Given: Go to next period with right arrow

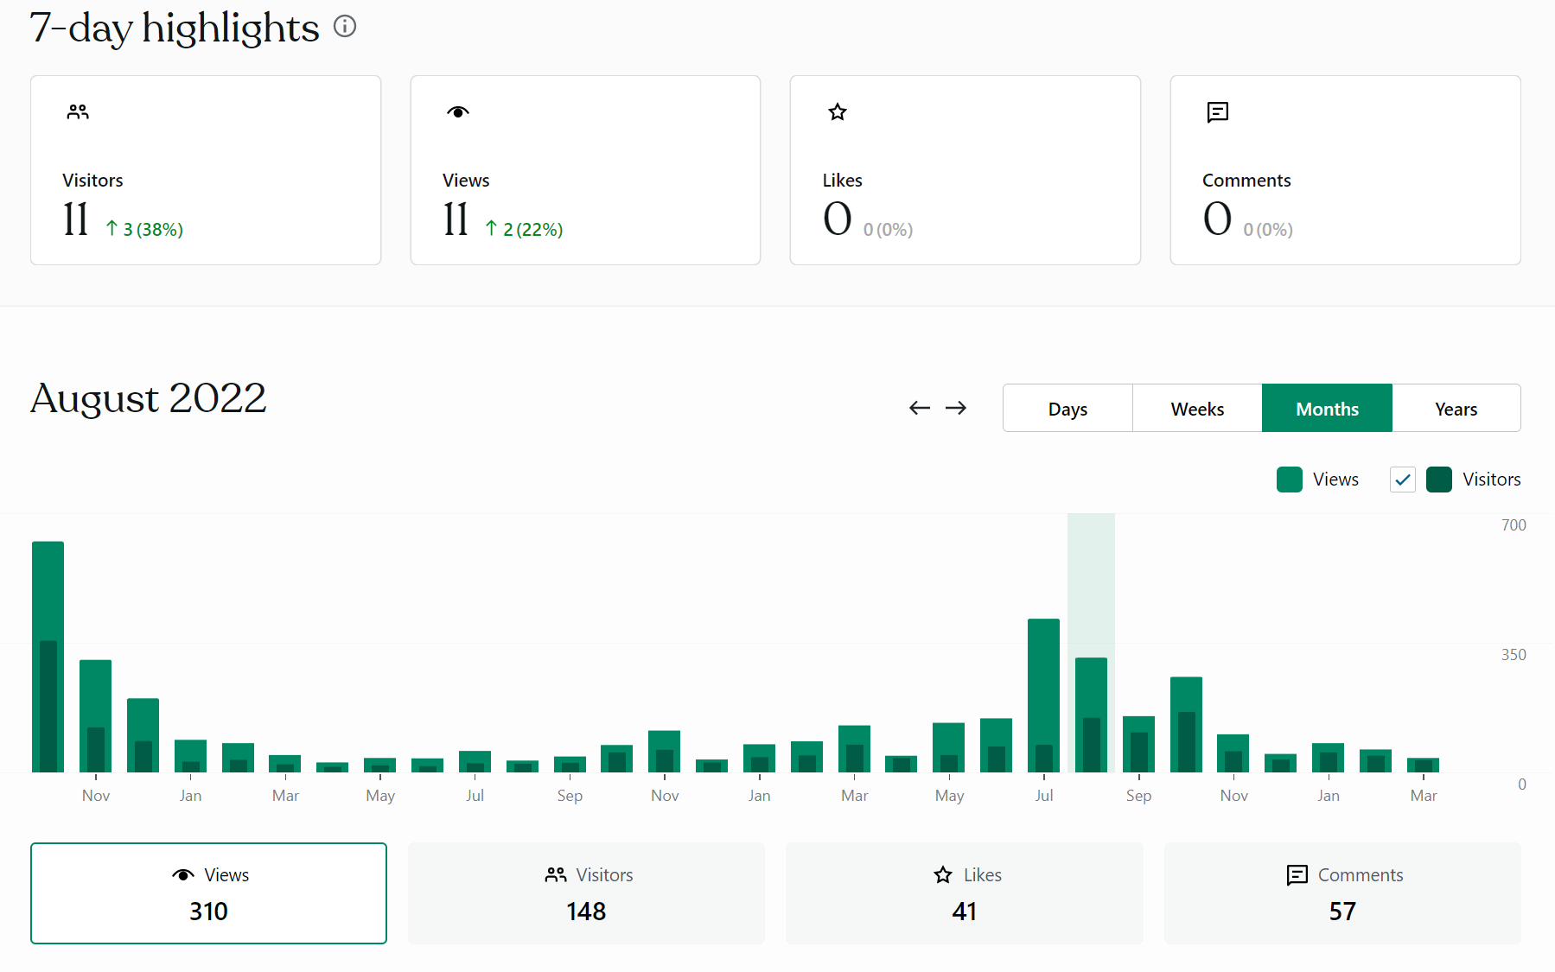Looking at the screenshot, I should click(956, 408).
